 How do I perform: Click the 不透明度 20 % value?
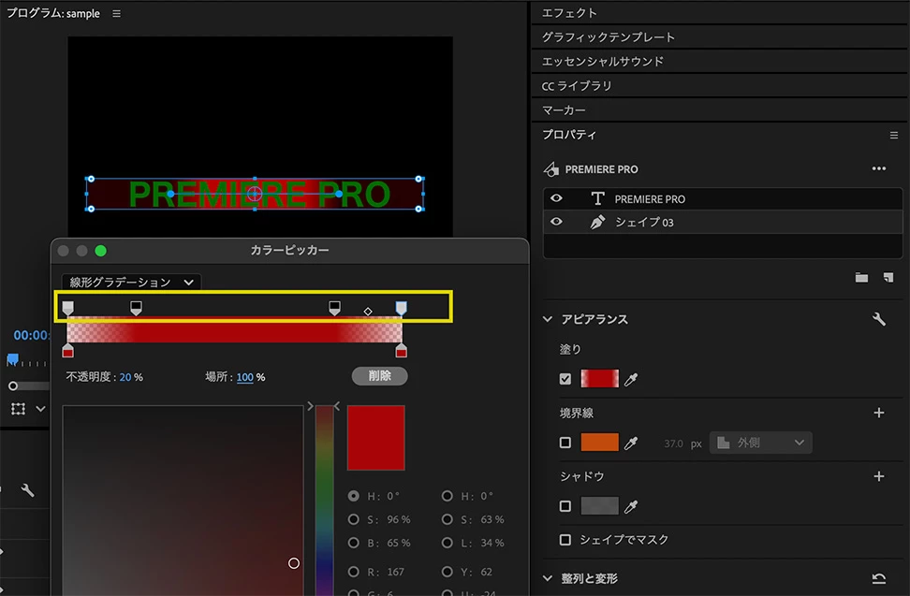point(125,377)
